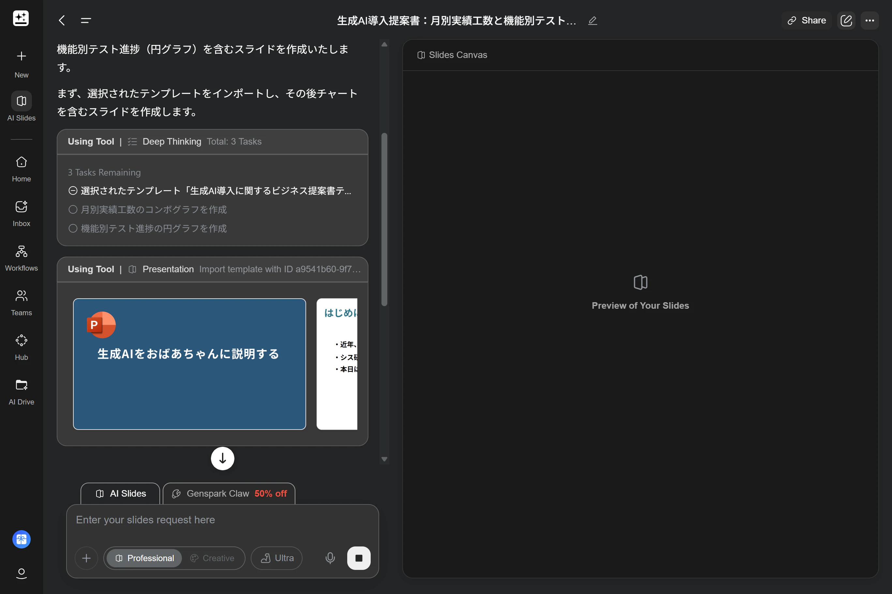Image resolution: width=892 pixels, height=594 pixels.
Task: Click the New plus icon in sidebar
Action: tap(21, 56)
